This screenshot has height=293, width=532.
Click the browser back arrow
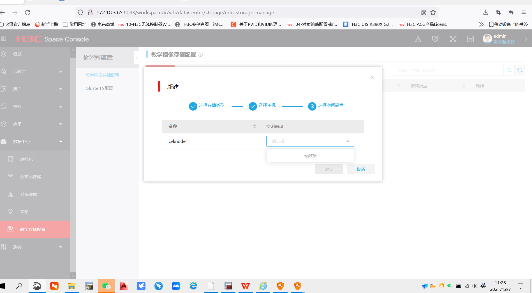[x=3, y=13]
